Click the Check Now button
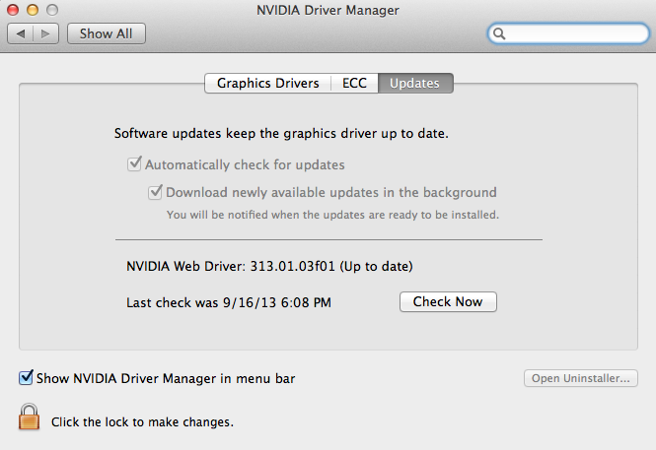The image size is (656, 450). coord(448,302)
